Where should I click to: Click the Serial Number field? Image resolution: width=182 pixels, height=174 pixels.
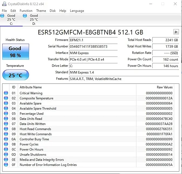pyautogui.click(x=93, y=46)
